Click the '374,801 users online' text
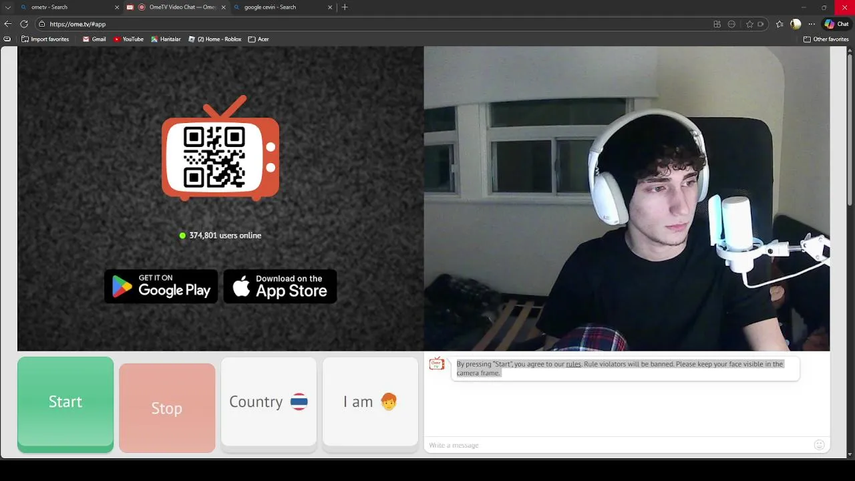Image resolution: width=855 pixels, height=481 pixels. 225,235
